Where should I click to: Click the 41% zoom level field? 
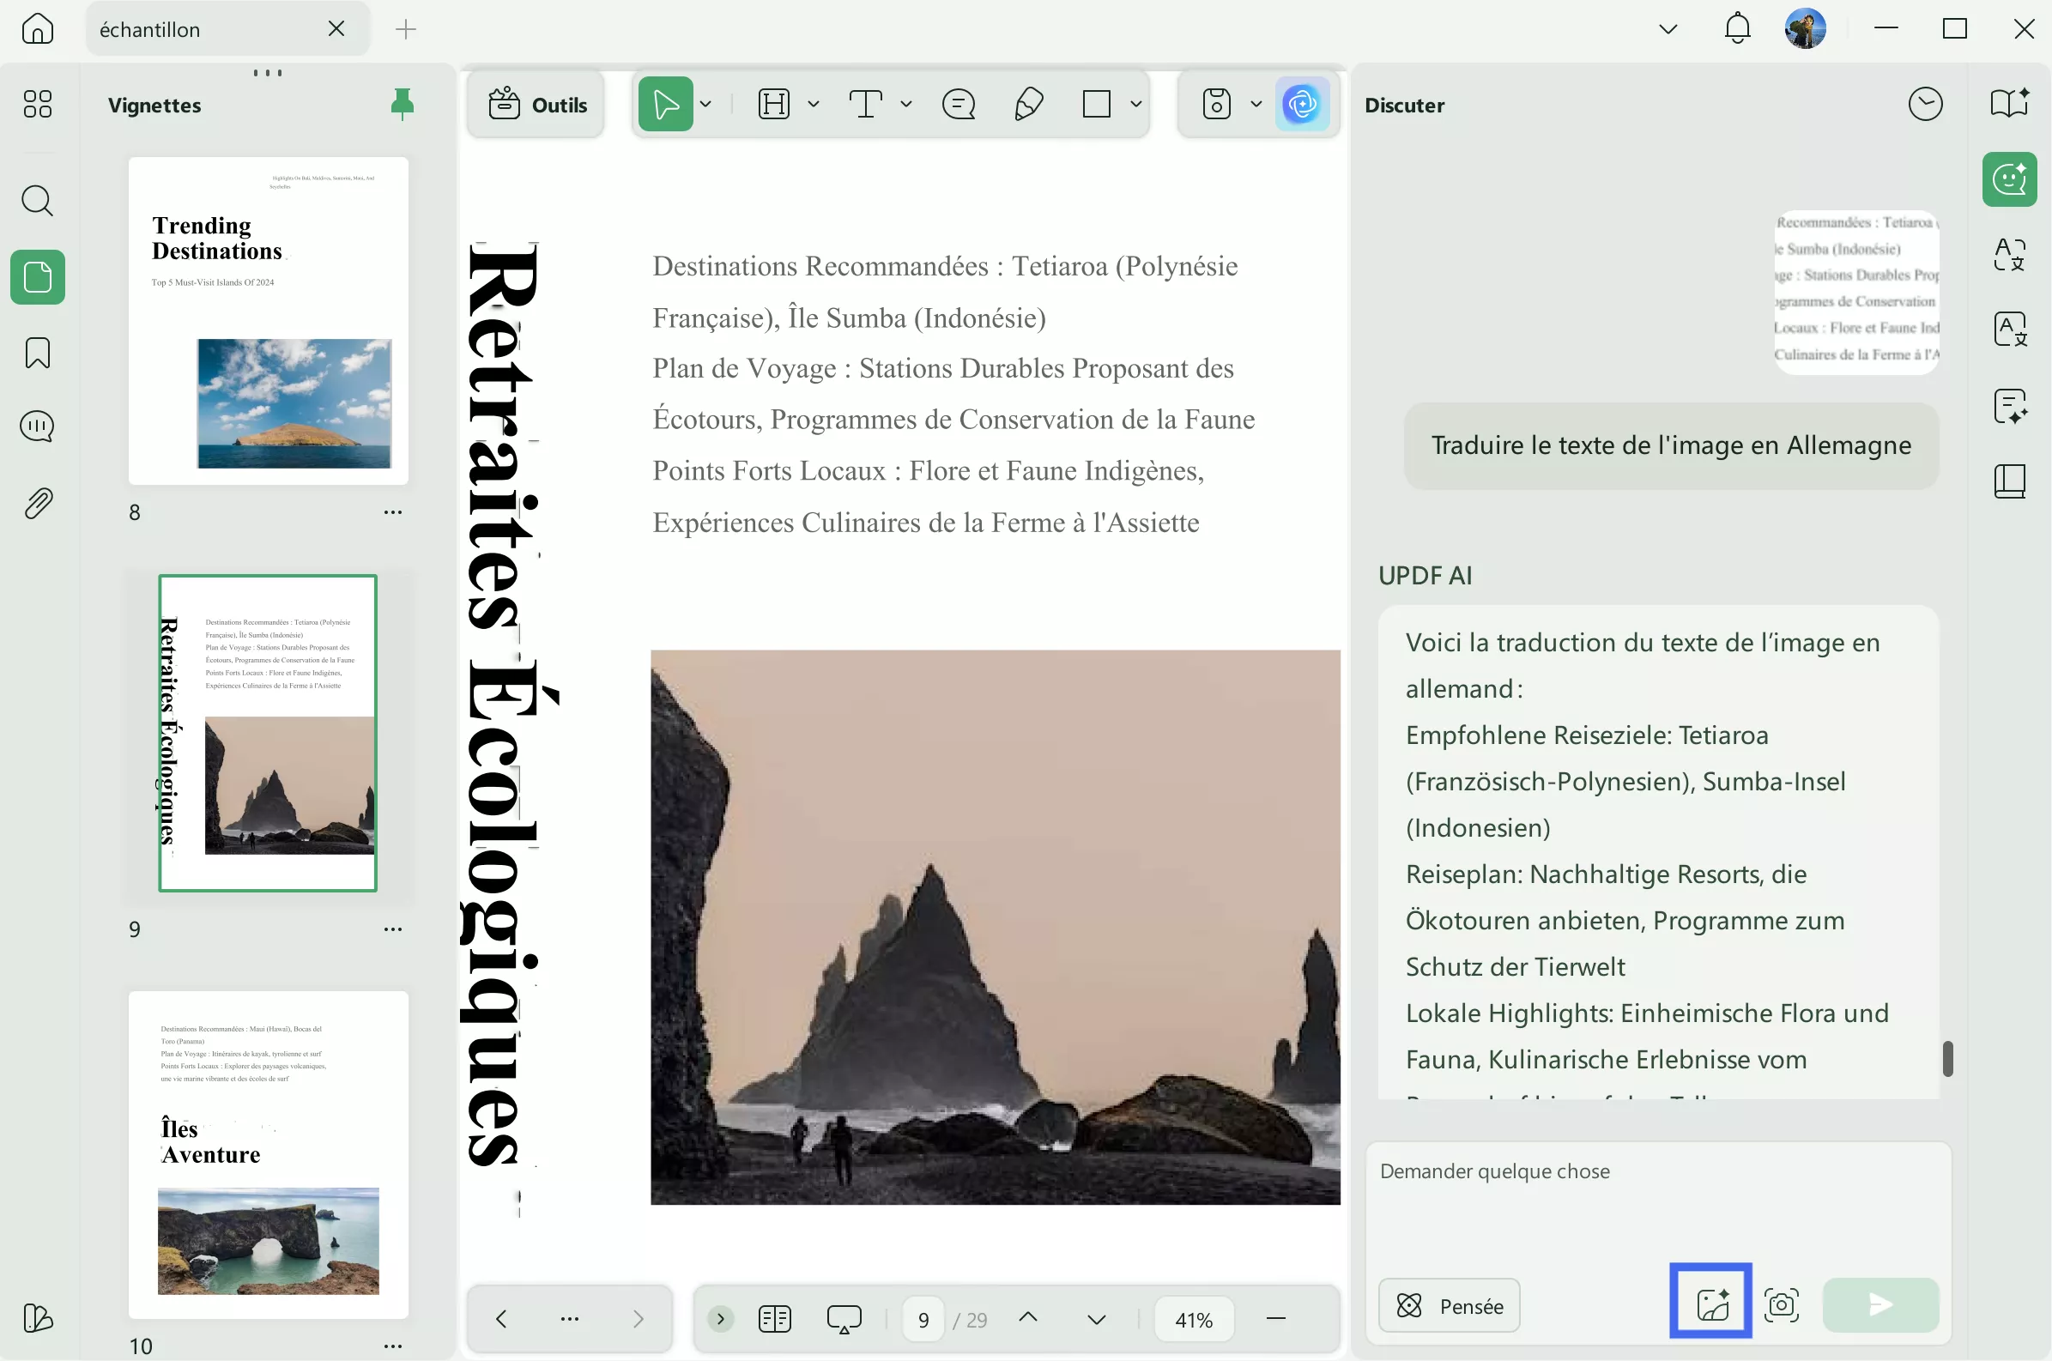(1194, 1319)
